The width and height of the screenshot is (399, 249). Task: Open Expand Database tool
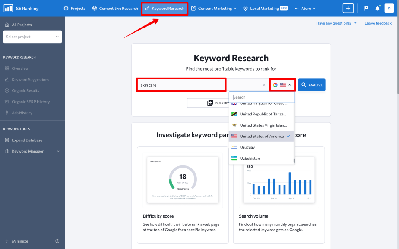(24, 140)
